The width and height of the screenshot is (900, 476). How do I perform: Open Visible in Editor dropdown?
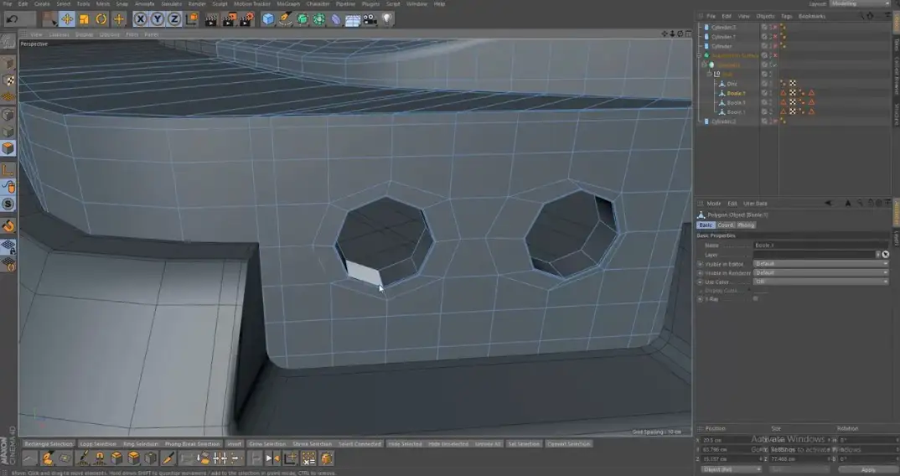(820, 263)
